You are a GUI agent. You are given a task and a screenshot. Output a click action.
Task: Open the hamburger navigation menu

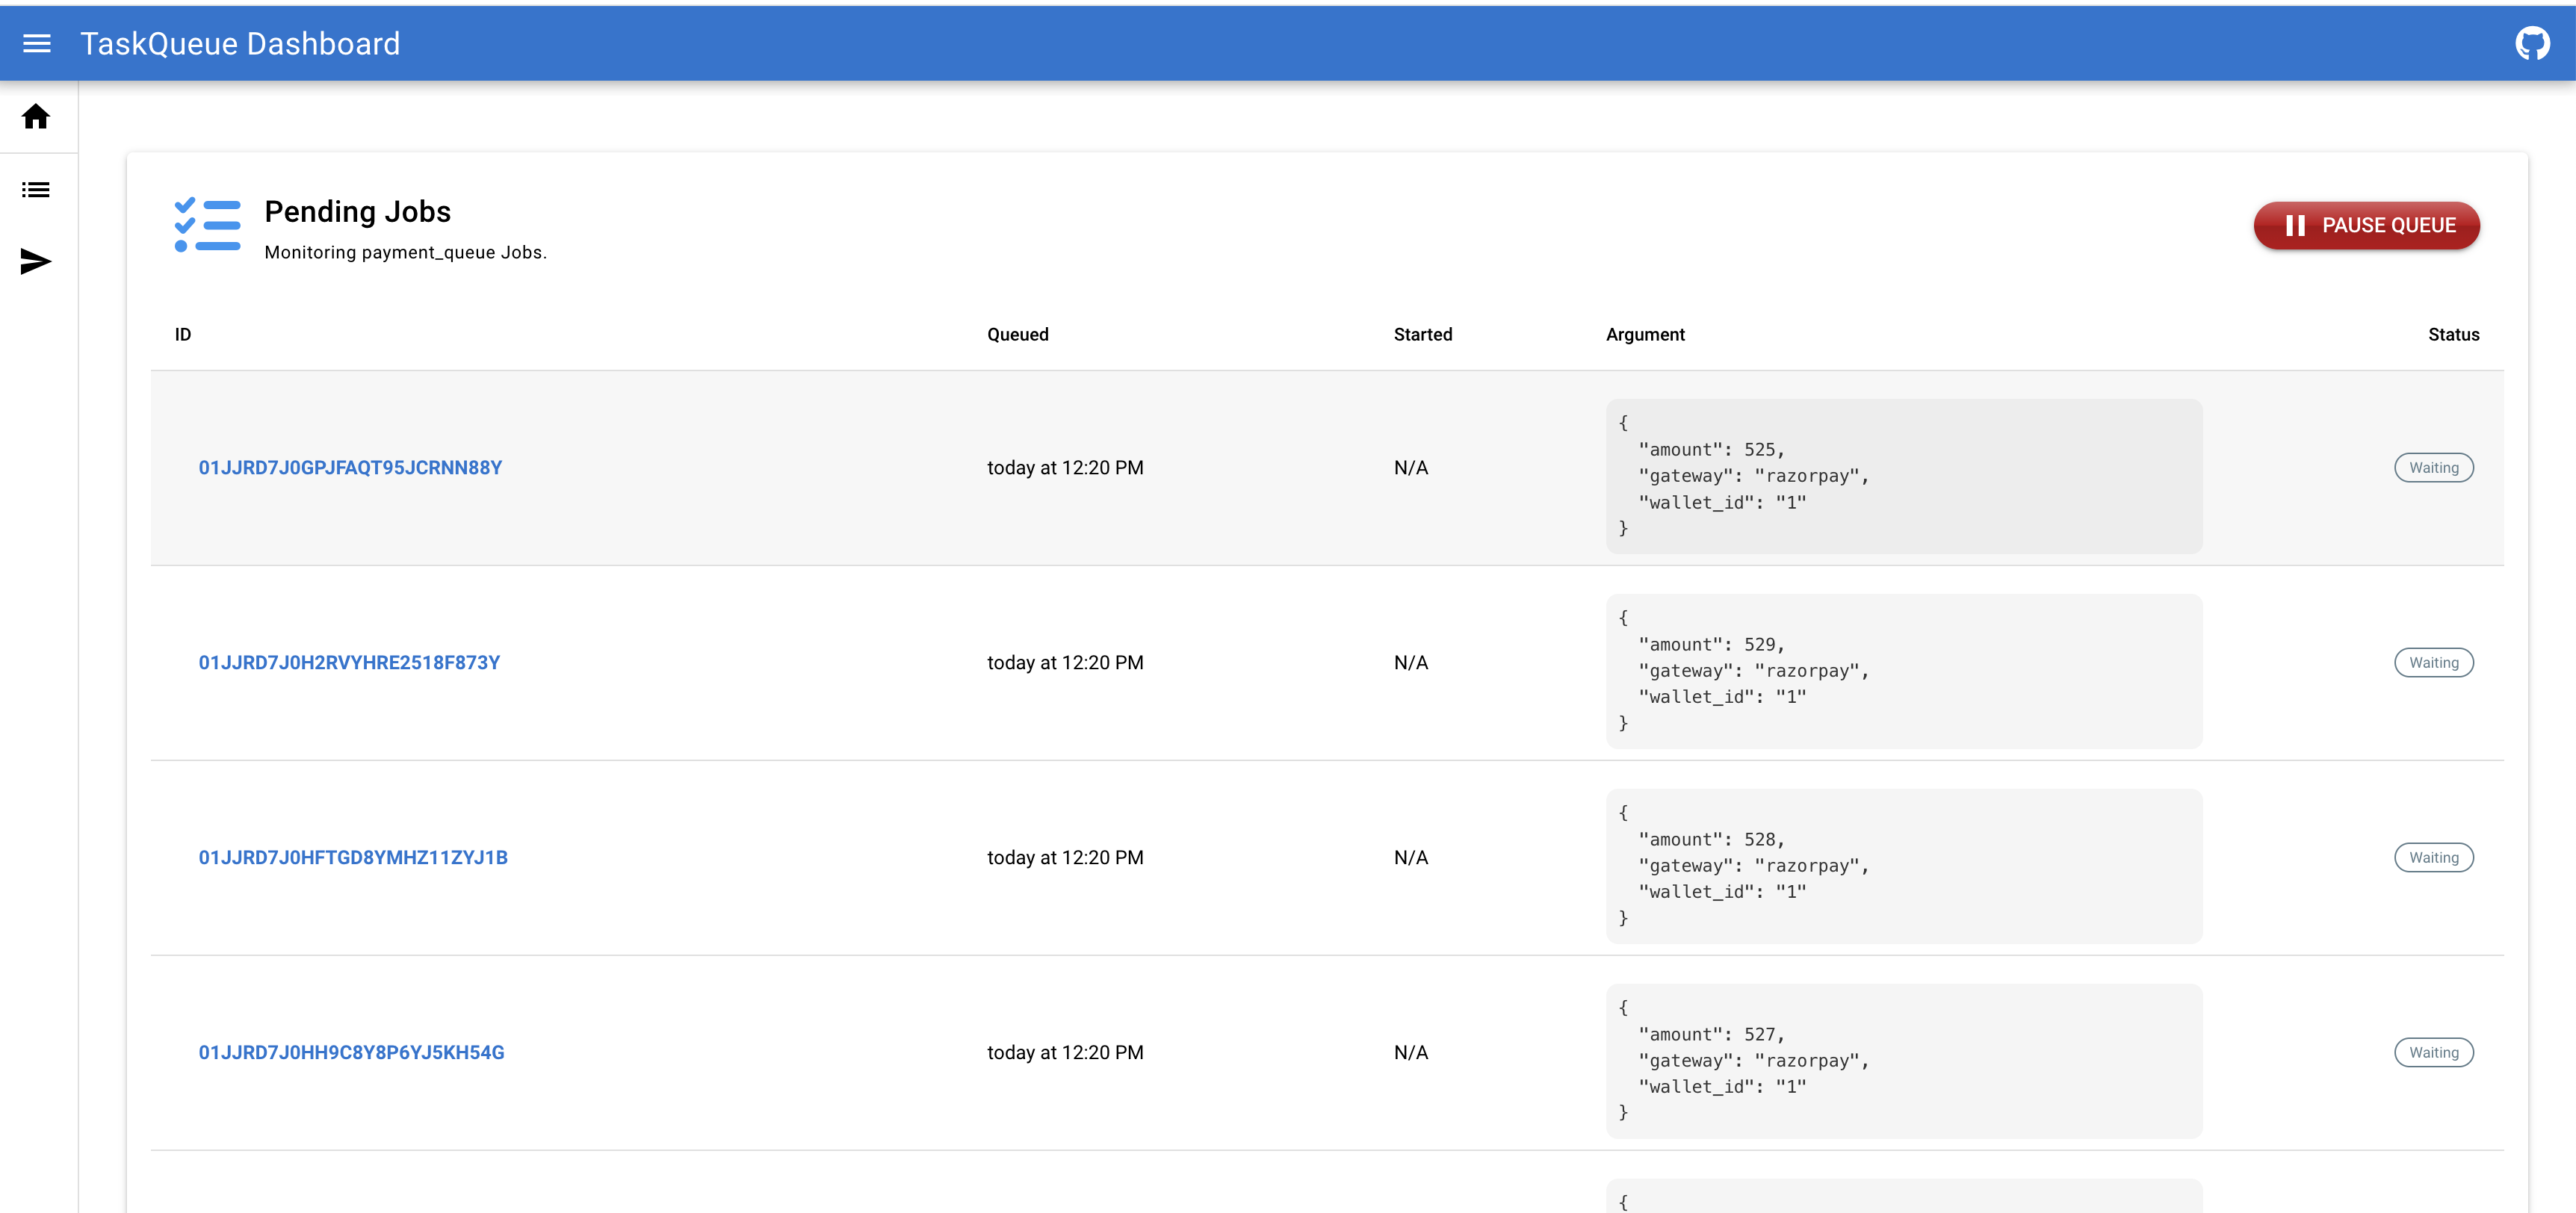(x=37, y=43)
